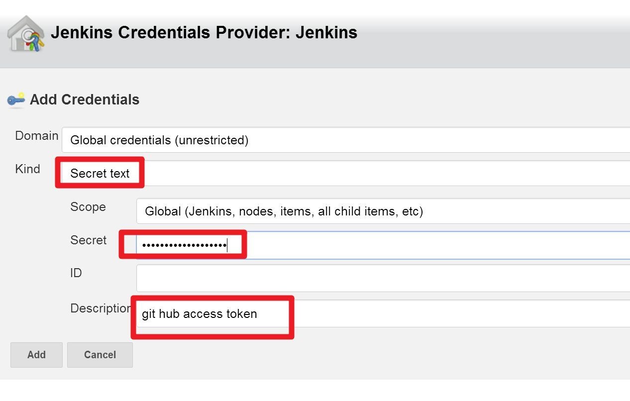Click the Add button

[x=36, y=355]
